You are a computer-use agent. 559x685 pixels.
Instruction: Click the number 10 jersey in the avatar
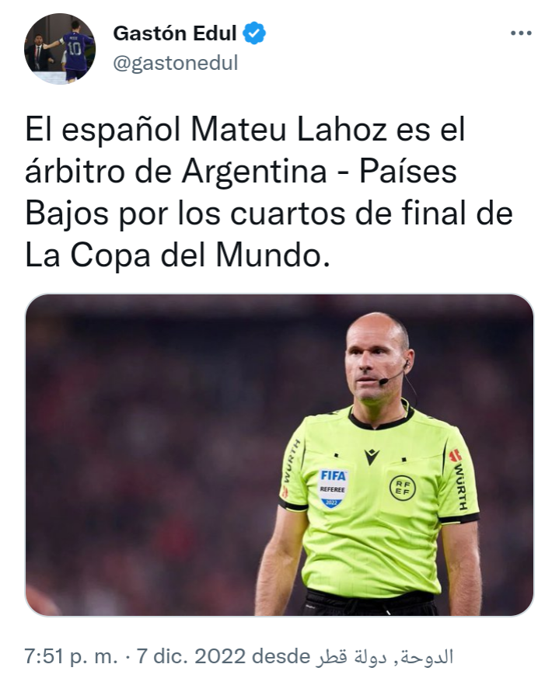(75, 49)
